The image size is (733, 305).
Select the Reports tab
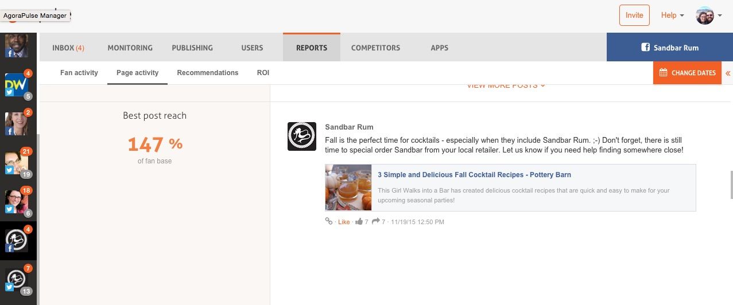[312, 48]
